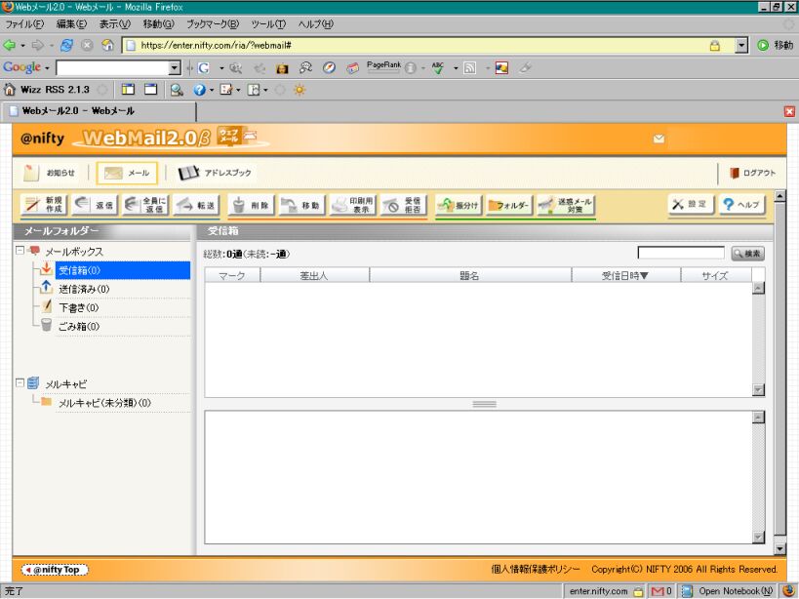The height and width of the screenshot is (599, 799).
Task: Sort by 題名 subject column
Action: coord(470,275)
